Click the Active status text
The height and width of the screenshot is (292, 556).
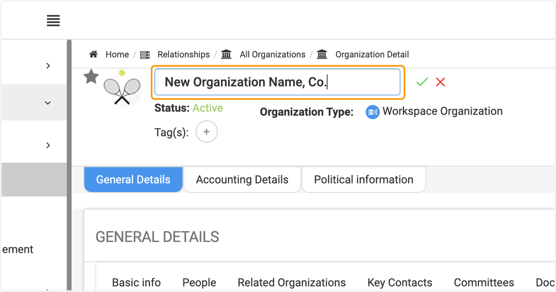[208, 108]
